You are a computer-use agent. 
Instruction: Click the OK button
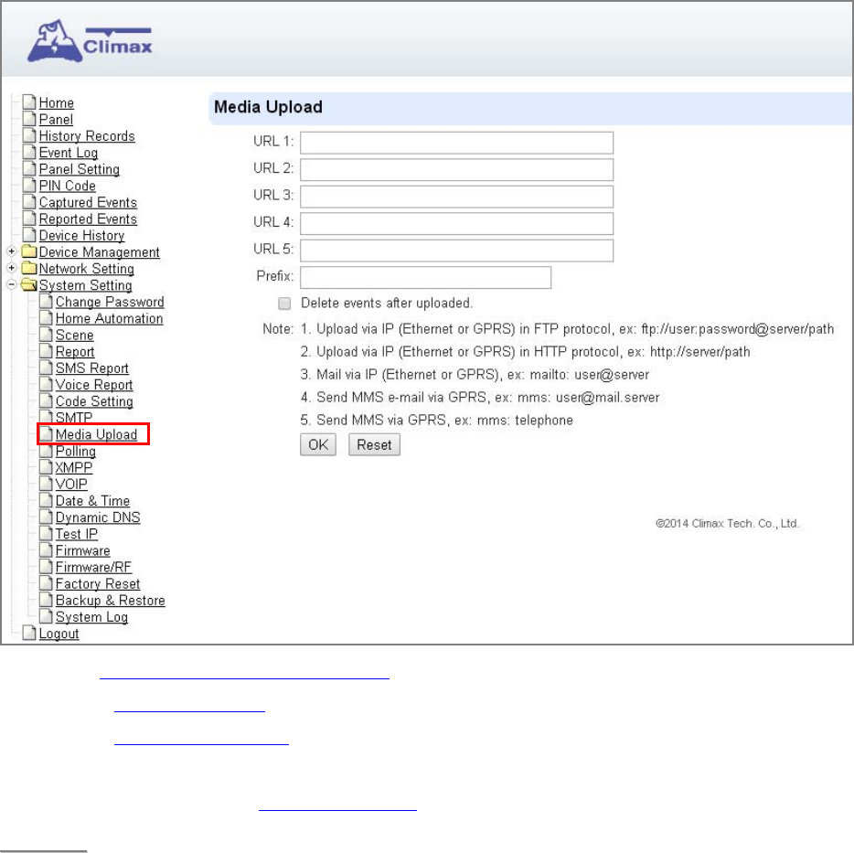[x=318, y=444]
